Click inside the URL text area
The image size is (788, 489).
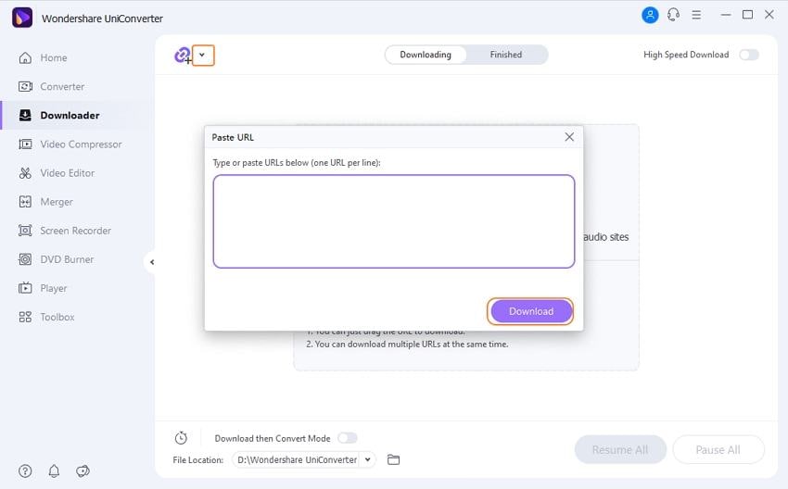393,221
